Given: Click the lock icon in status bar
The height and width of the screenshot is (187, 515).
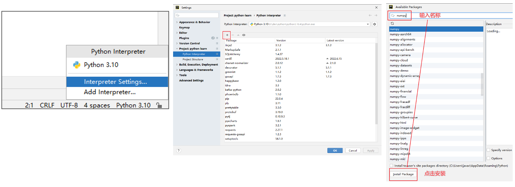Looking at the screenshot, I should click(159, 106).
